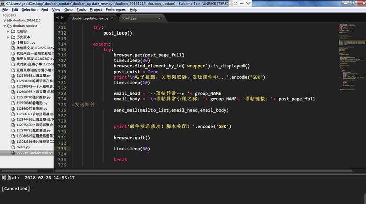Open the Goto menu
This screenshot has height=204, width=366.
(x=69, y=10)
